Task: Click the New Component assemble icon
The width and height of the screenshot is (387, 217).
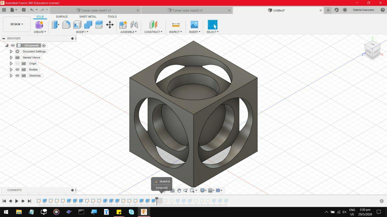Action: click(123, 25)
